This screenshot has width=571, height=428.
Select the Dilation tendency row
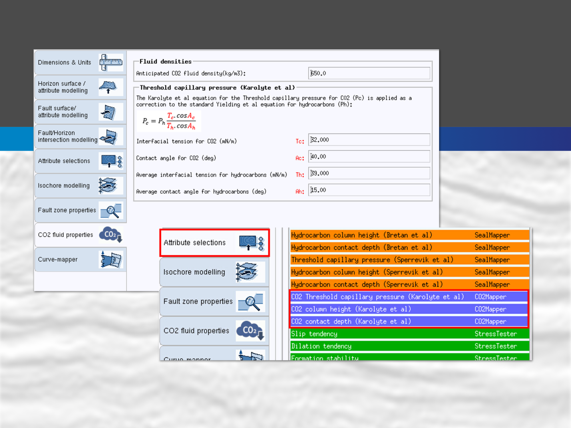coord(410,346)
